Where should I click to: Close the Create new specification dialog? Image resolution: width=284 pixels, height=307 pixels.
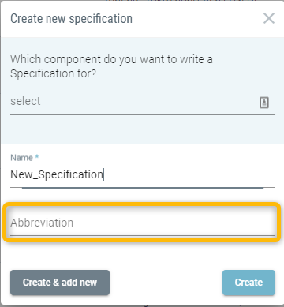(269, 18)
